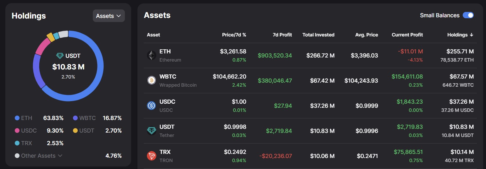The height and width of the screenshot is (169, 486).
Task: Click the Tether logo inside donut chart
Action: [60, 56]
